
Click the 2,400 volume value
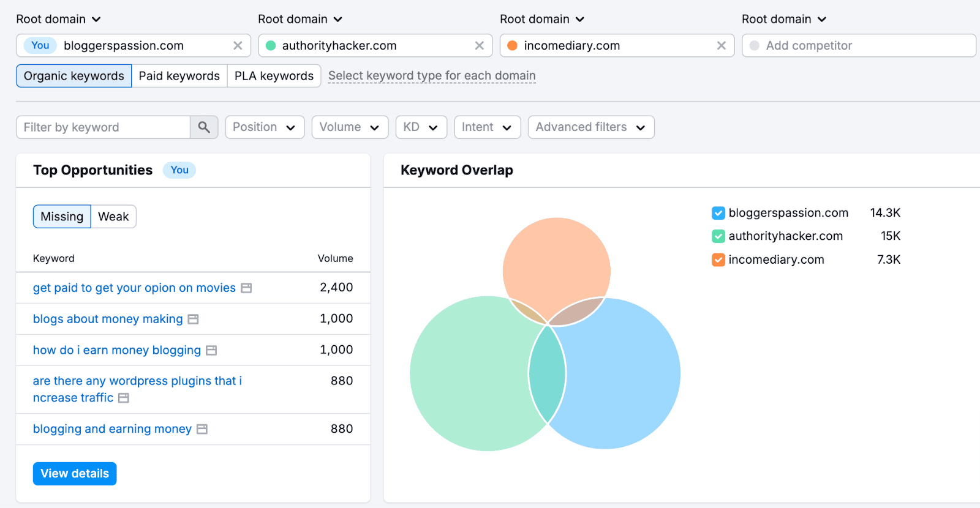[x=336, y=288]
